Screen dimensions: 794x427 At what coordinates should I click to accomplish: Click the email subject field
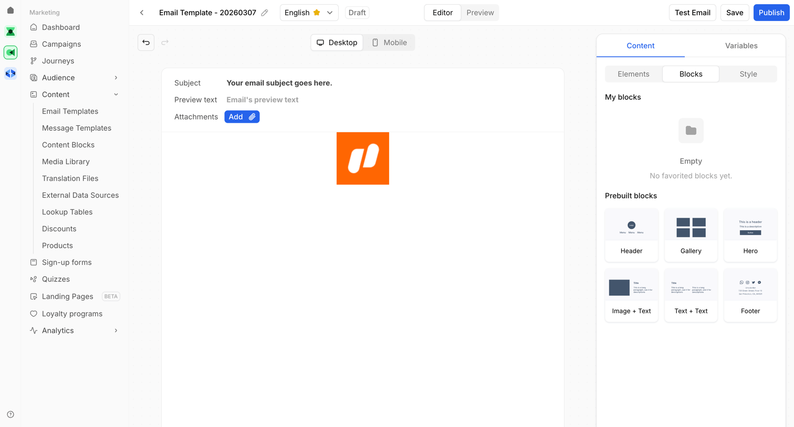pos(279,83)
